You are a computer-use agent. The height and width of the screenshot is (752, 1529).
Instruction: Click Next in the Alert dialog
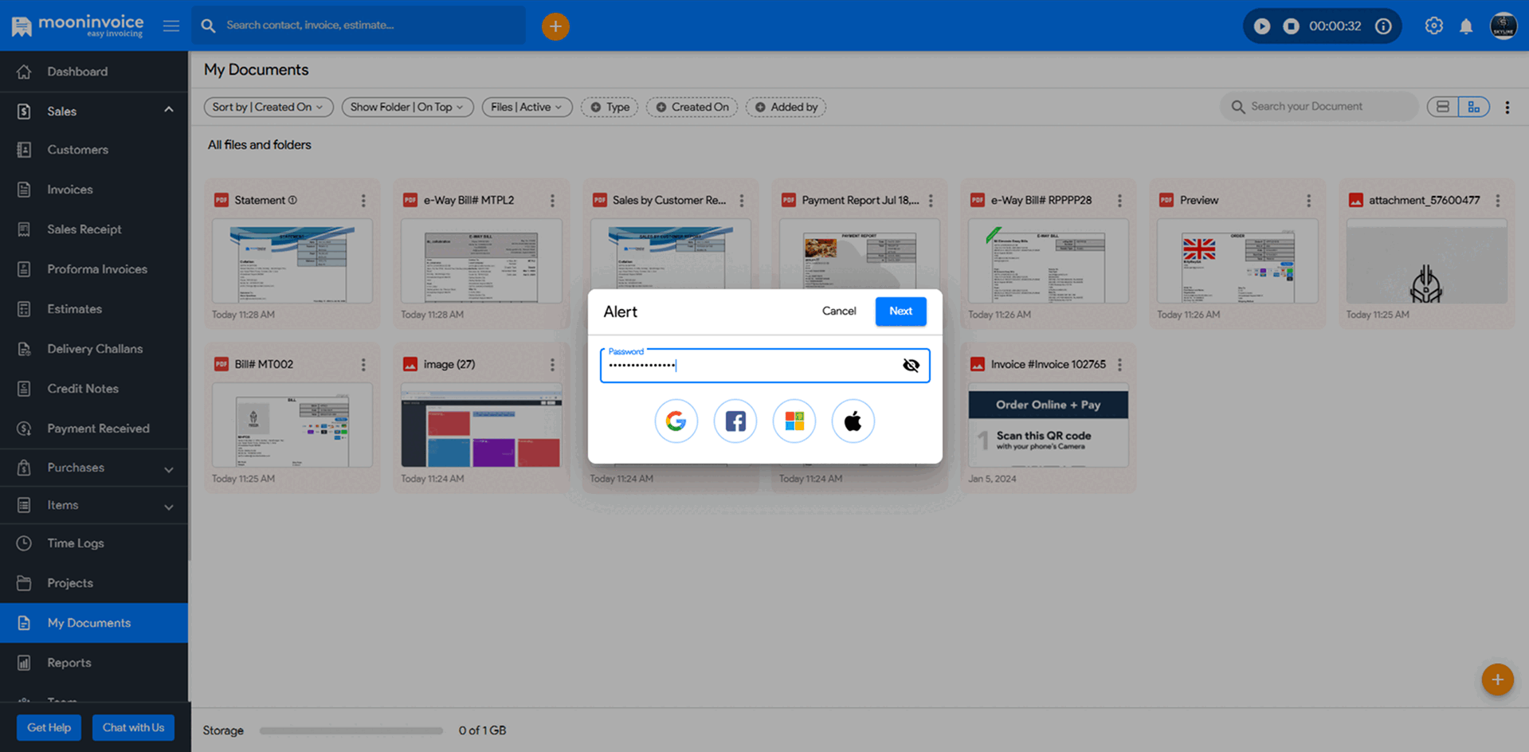point(900,311)
